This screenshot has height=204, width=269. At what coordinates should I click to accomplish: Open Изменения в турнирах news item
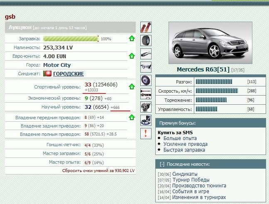[199, 197]
